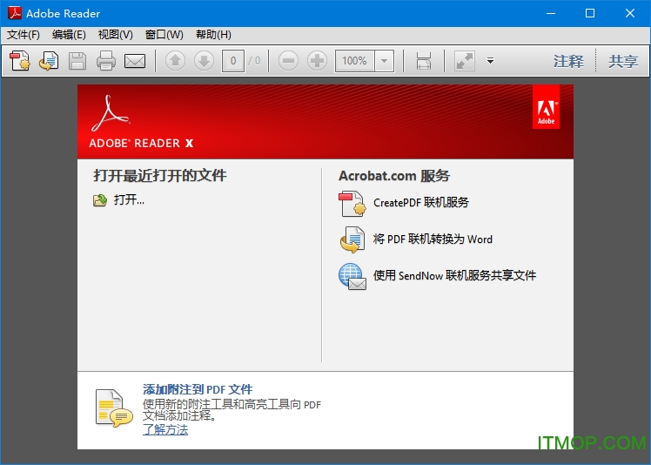This screenshot has width=651, height=465.
Task: Click the fit page width scrolling icon
Action: pyautogui.click(x=424, y=61)
